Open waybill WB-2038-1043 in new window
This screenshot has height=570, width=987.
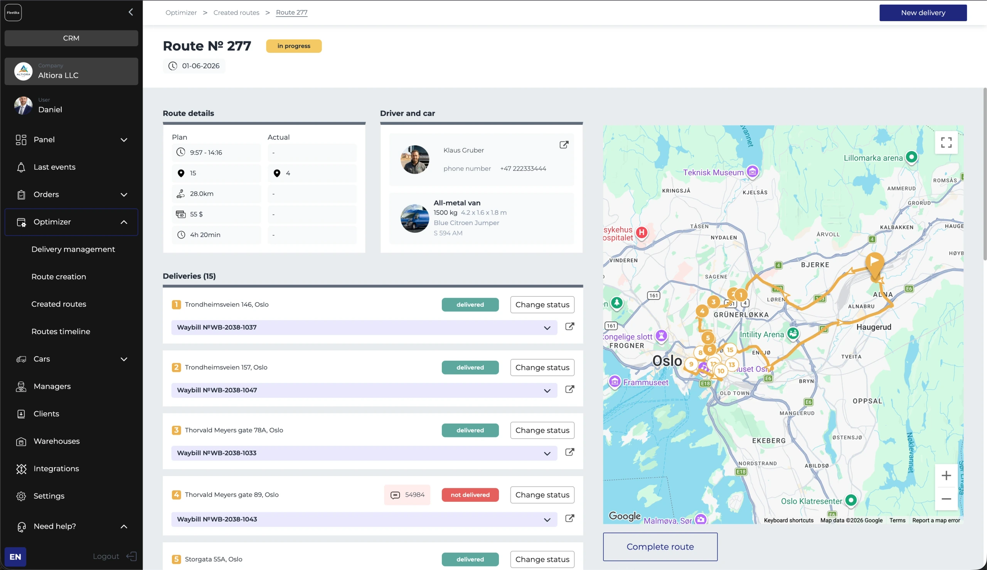point(570,518)
